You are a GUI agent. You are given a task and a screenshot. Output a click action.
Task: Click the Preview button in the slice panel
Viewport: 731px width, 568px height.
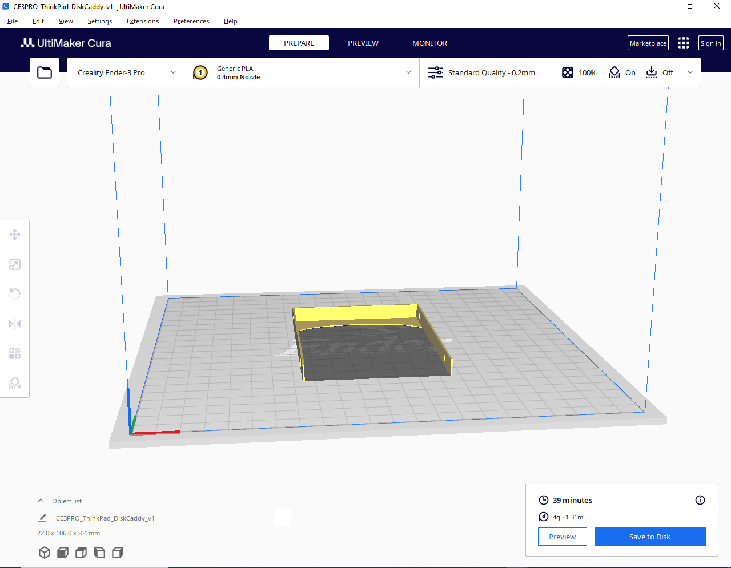coord(563,537)
